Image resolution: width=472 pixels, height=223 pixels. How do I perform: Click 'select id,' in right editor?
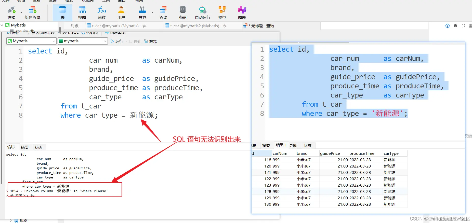click(x=289, y=49)
